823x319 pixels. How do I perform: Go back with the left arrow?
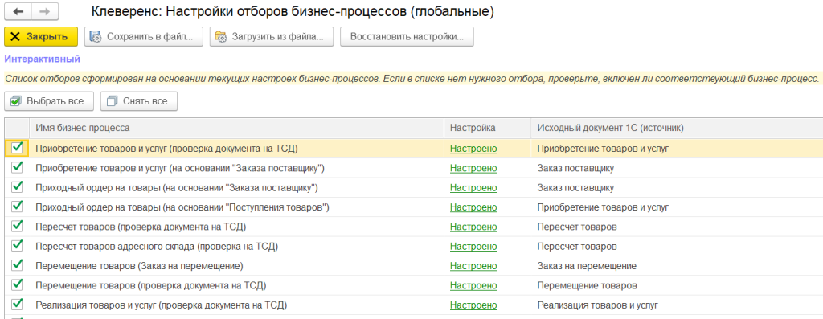click(18, 11)
